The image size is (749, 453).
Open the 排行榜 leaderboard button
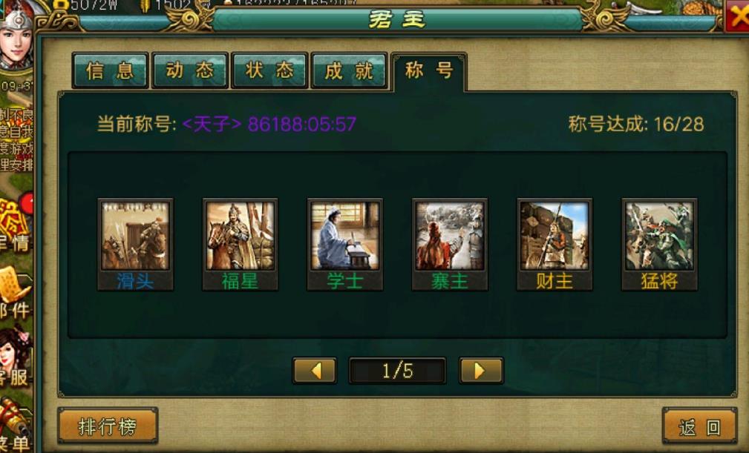coord(108,426)
